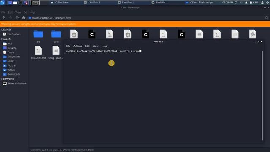This screenshot has width=270, height=152.
Task: Open Desktop in Places sidebar
Action: coord(10,48)
